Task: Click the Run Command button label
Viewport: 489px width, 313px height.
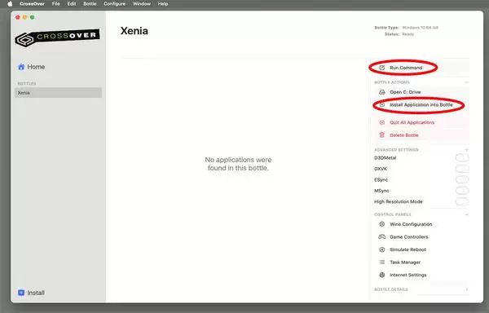Action: [x=406, y=68]
